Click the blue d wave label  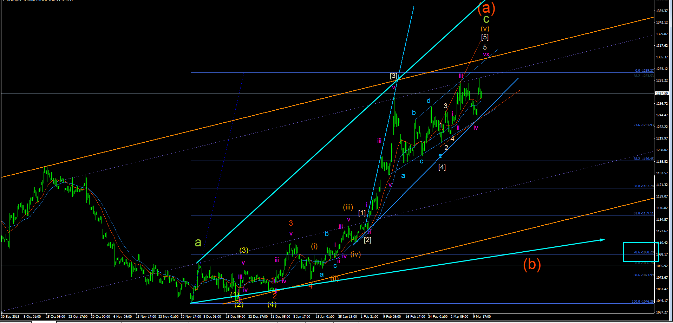(429, 101)
